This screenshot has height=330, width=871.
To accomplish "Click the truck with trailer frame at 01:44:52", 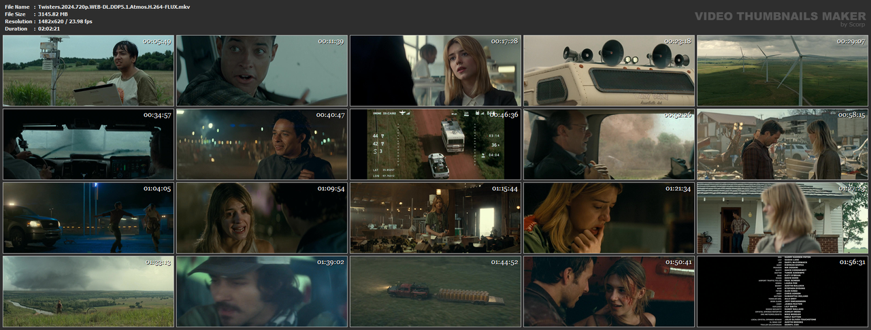I will 435,291.
